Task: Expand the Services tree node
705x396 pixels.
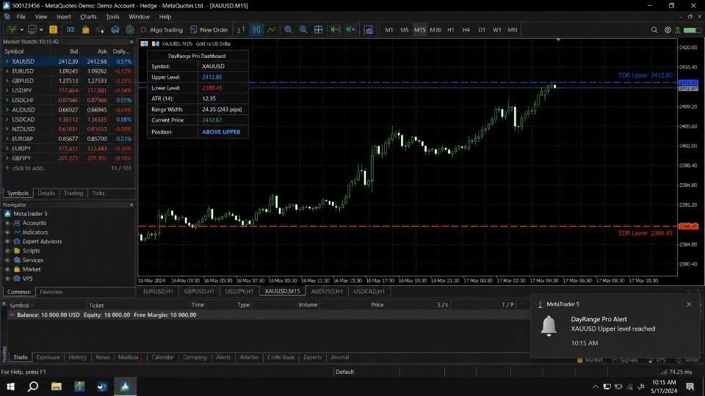Action: 7,260
